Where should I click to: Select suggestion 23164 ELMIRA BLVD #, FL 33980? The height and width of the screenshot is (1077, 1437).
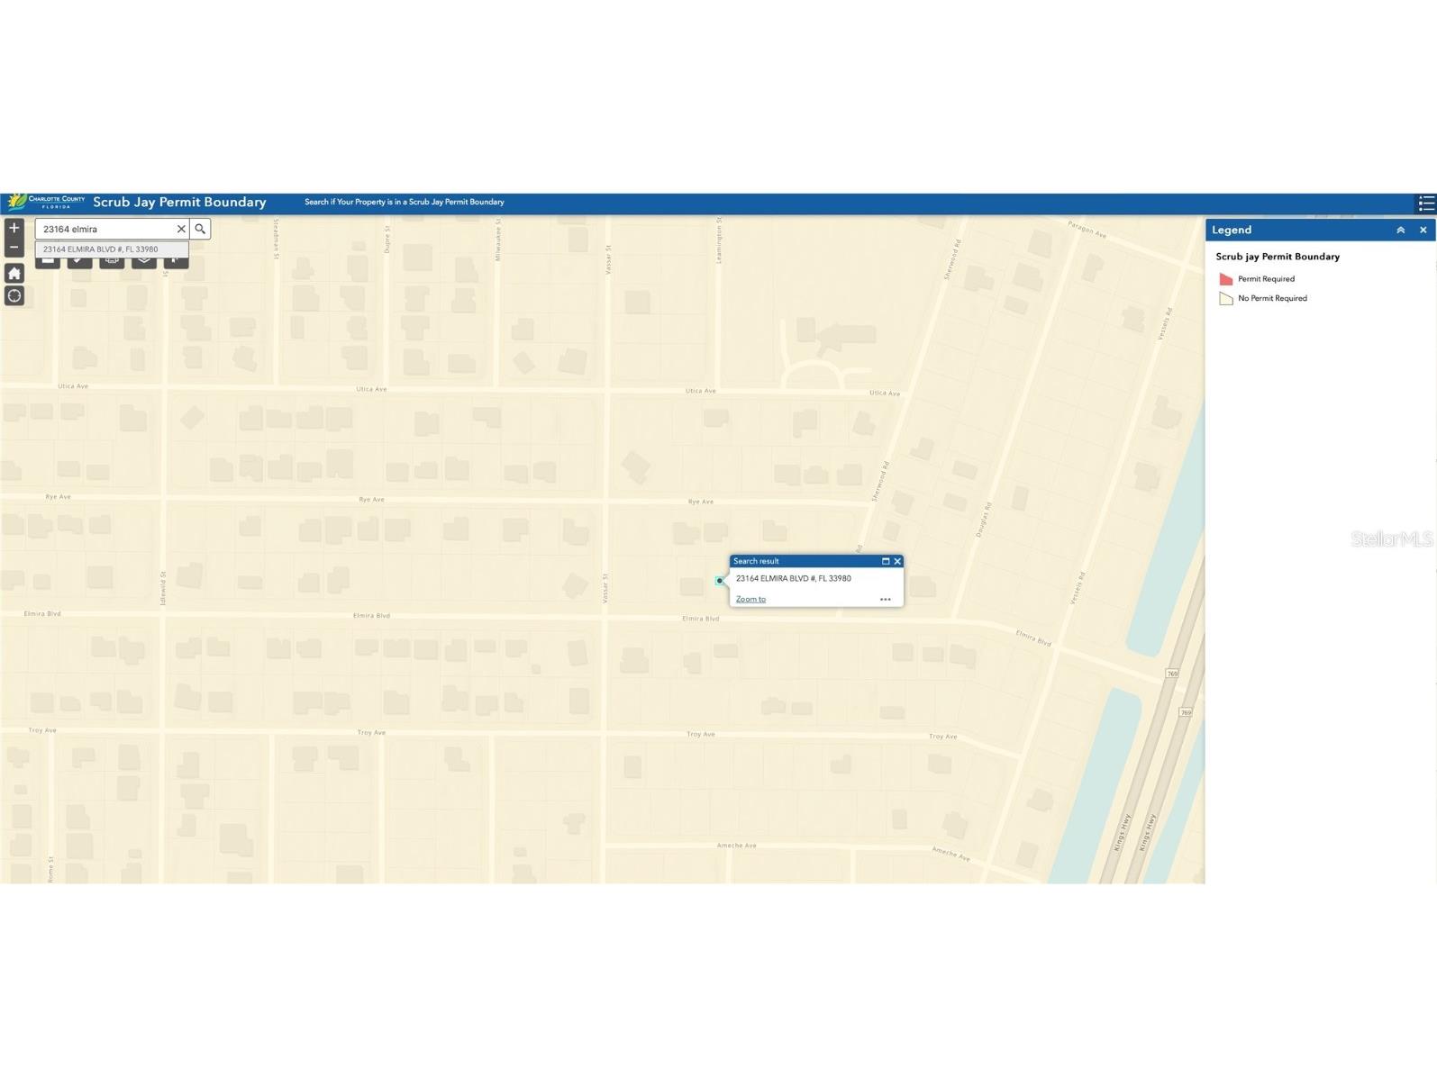(x=112, y=249)
